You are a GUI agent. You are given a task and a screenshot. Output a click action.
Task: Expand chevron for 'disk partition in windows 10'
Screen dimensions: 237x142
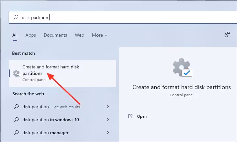(108, 120)
